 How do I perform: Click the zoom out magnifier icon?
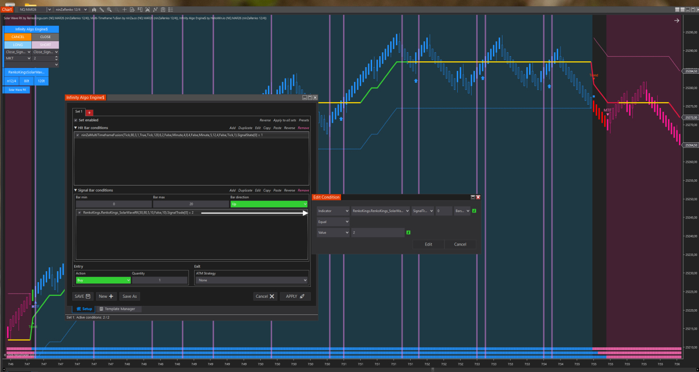coord(117,10)
